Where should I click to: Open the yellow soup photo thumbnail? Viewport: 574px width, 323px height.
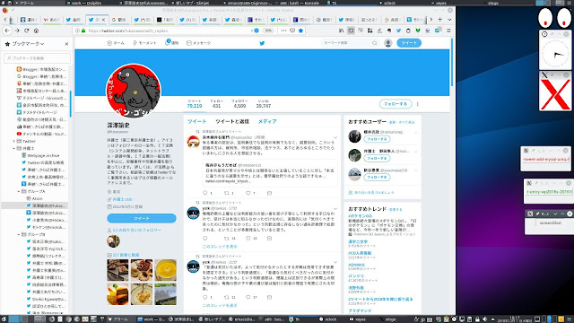pos(165,270)
